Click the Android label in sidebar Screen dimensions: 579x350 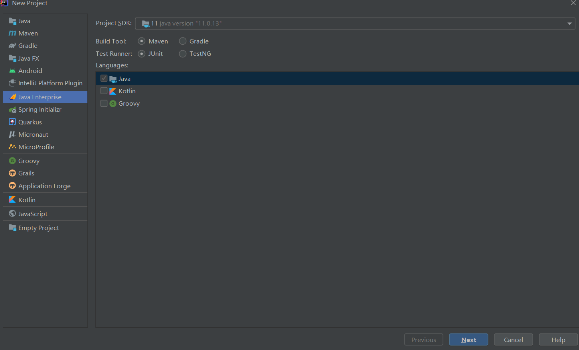point(30,71)
